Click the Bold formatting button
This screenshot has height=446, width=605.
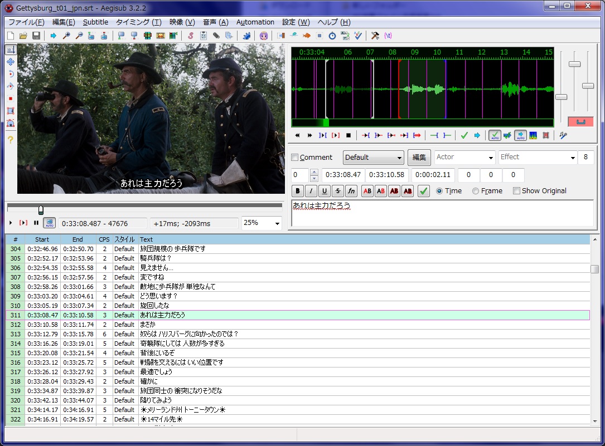coord(298,191)
